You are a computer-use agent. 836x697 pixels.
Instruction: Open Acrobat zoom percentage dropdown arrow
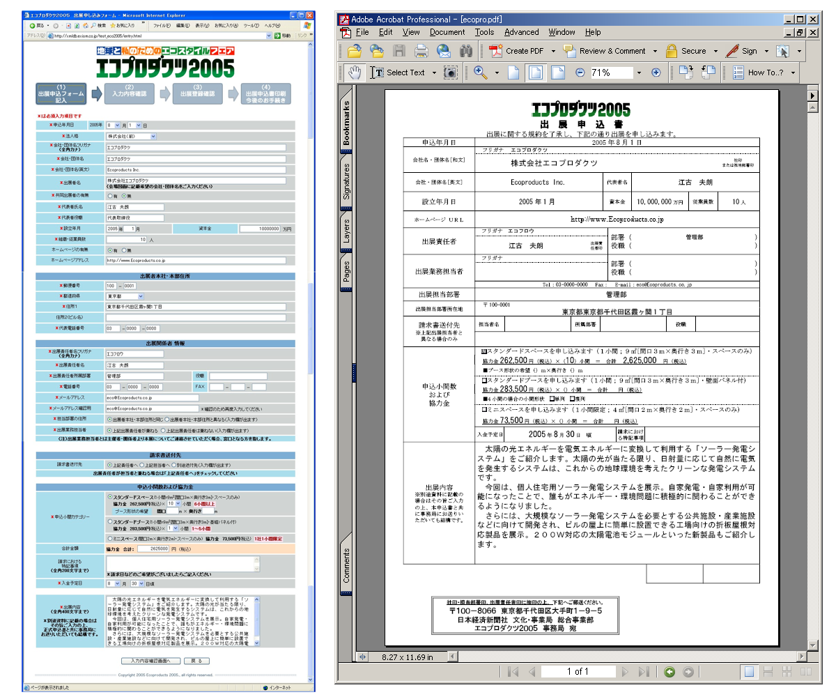(x=639, y=72)
